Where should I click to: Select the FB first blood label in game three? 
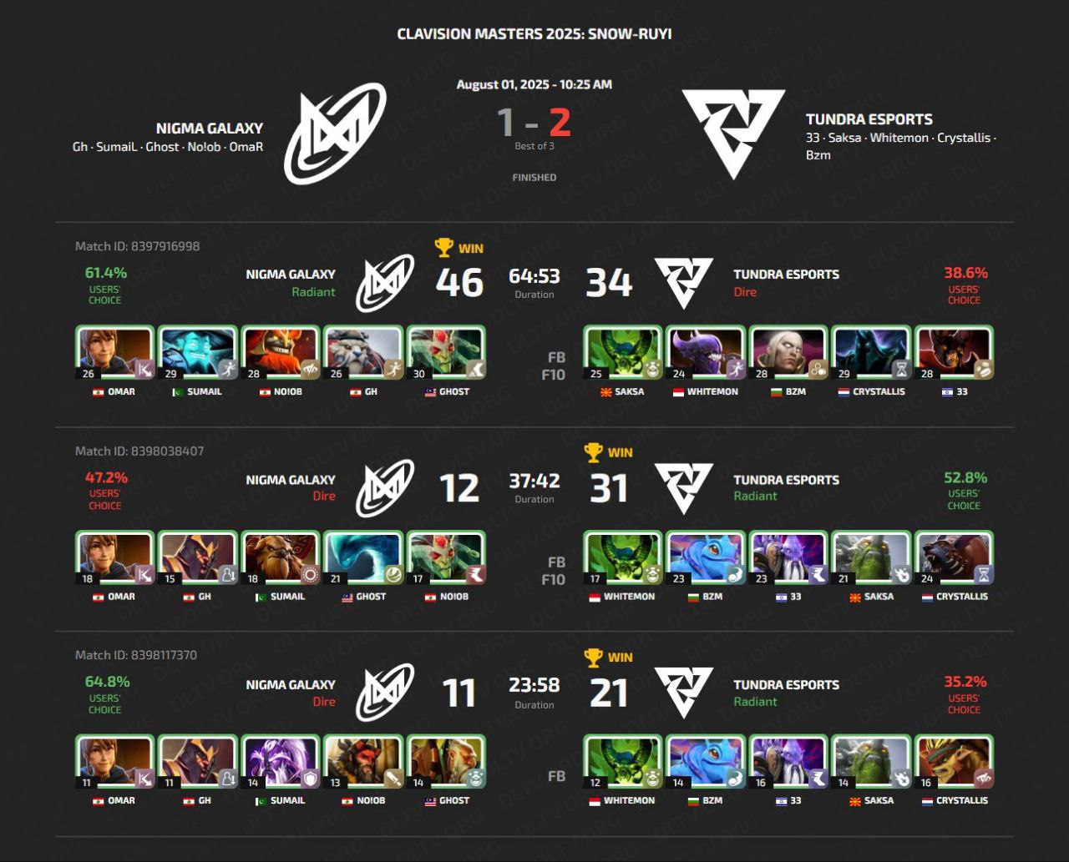[556, 776]
